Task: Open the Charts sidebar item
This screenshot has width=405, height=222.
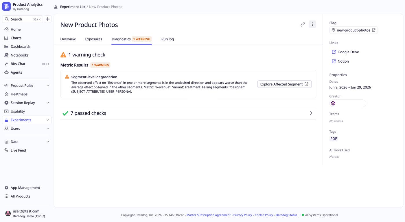Action: tap(27, 38)
